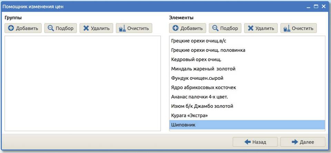Select row Кедровый орех очищ.

pos(247,60)
